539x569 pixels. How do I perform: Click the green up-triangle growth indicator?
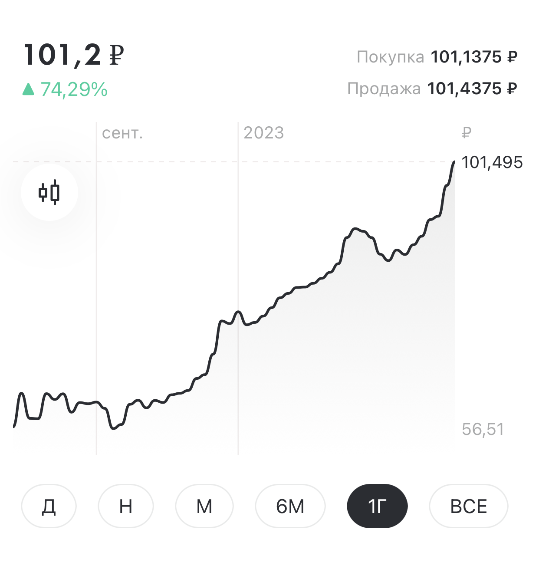point(28,89)
